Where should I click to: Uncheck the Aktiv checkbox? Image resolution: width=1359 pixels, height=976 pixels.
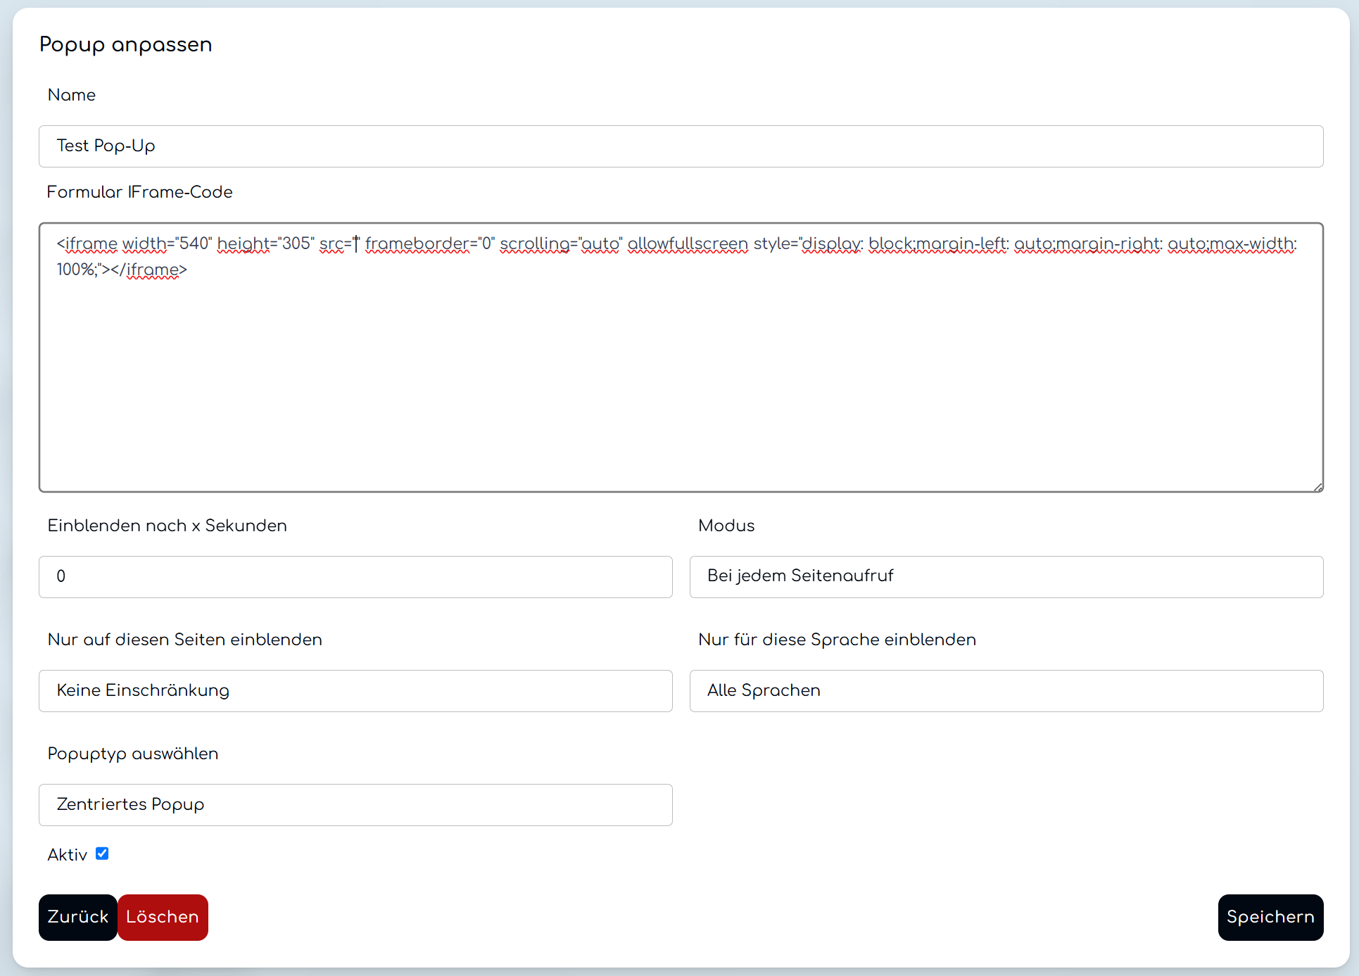[x=102, y=854]
